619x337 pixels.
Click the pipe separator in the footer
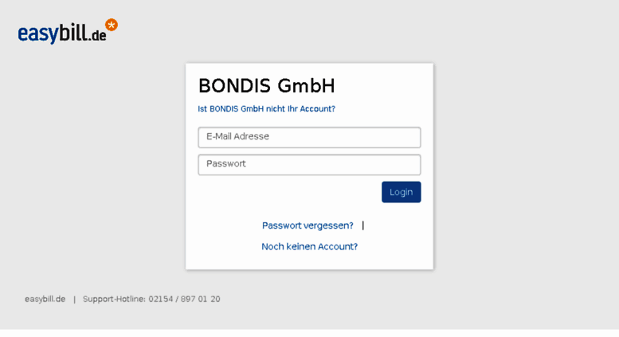click(74, 300)
